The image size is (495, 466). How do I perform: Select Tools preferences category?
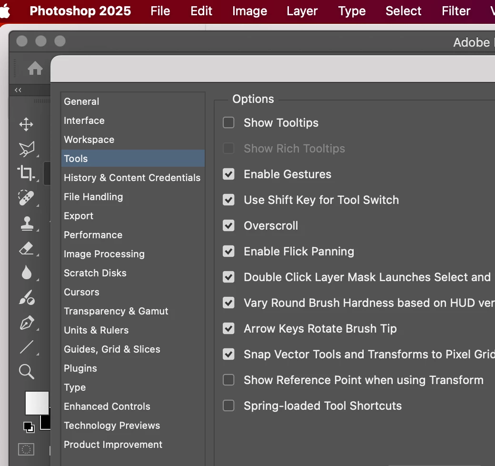(x=133, y=158)
